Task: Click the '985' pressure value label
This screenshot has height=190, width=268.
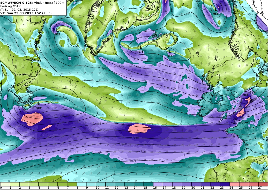Action: [58, 34]
